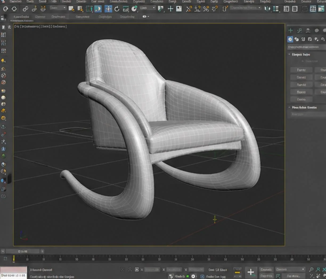This screenshot has height=279, width=326.
Task: Open the Curve Editor toolbar icon
Action: (x=304, y=9)
